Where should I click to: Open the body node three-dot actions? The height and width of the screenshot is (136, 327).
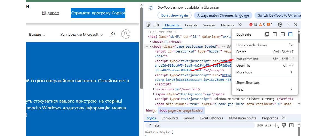point(146,47)
